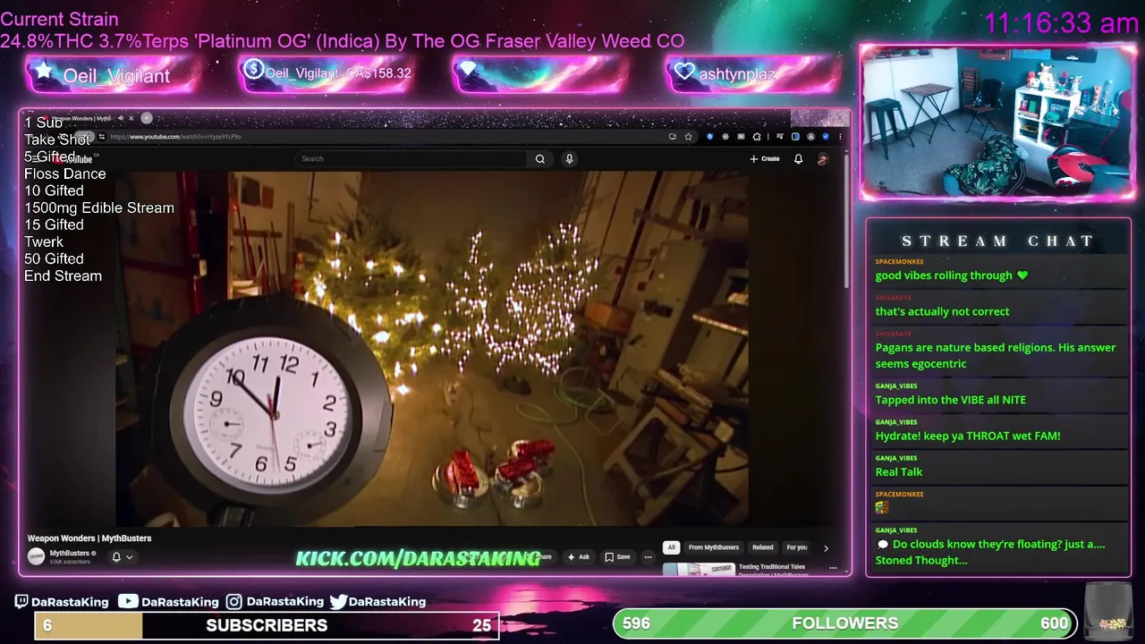Click the '1500mg Edible Stream' goal text

click(99, 208)
